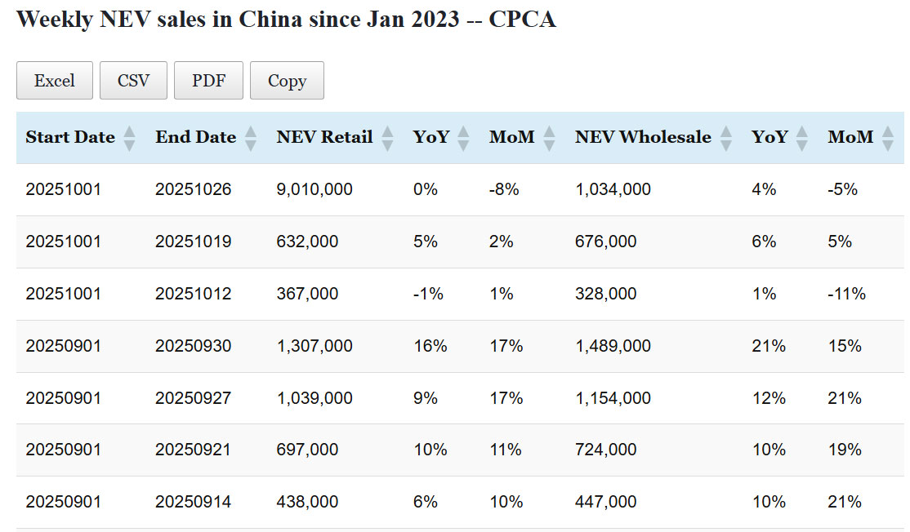Click the NEV Retail sort arrows icon
The image size is (910, 532).
(387, 138)
